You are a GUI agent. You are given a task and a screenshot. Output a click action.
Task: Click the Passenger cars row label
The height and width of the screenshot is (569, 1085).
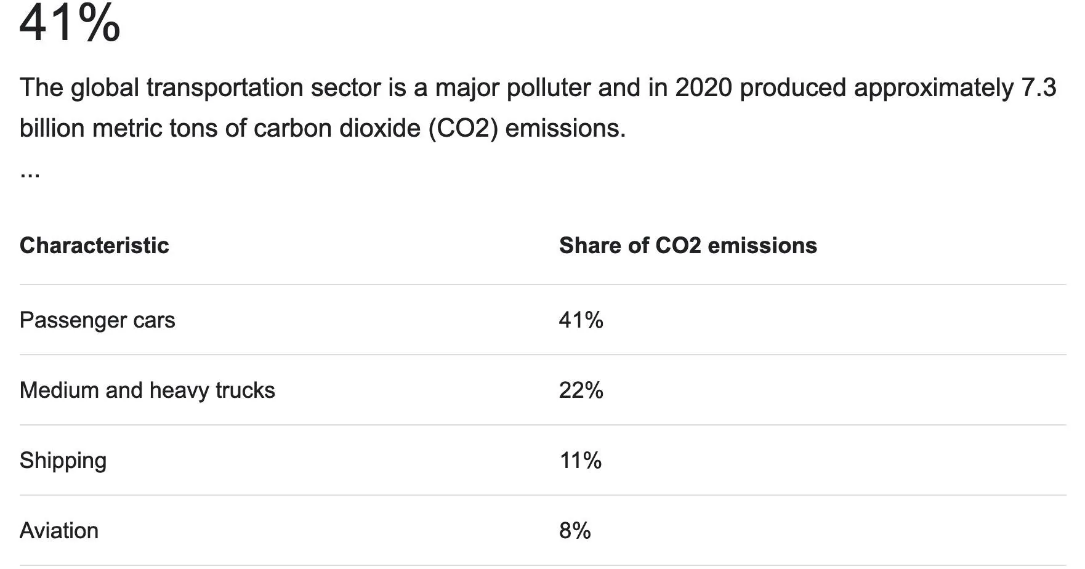(97, 320)
